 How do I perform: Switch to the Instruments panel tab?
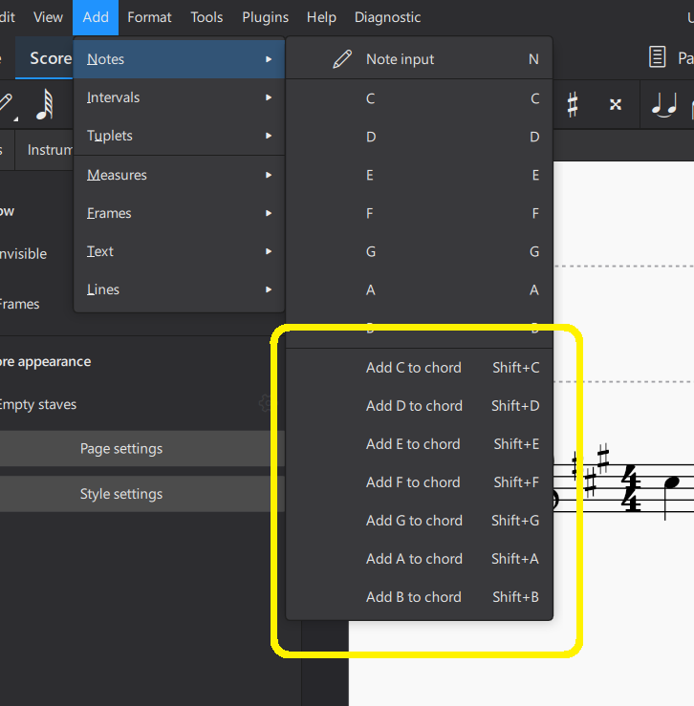[44, 149]
